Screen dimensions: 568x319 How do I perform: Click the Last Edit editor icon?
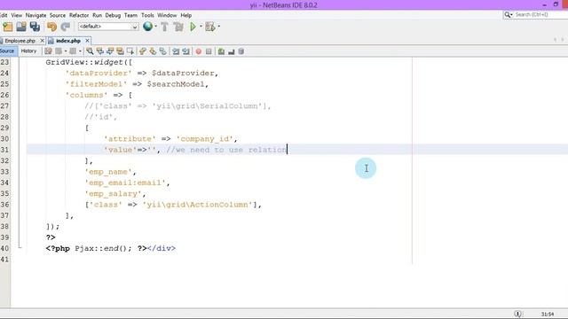pos(48,51)
